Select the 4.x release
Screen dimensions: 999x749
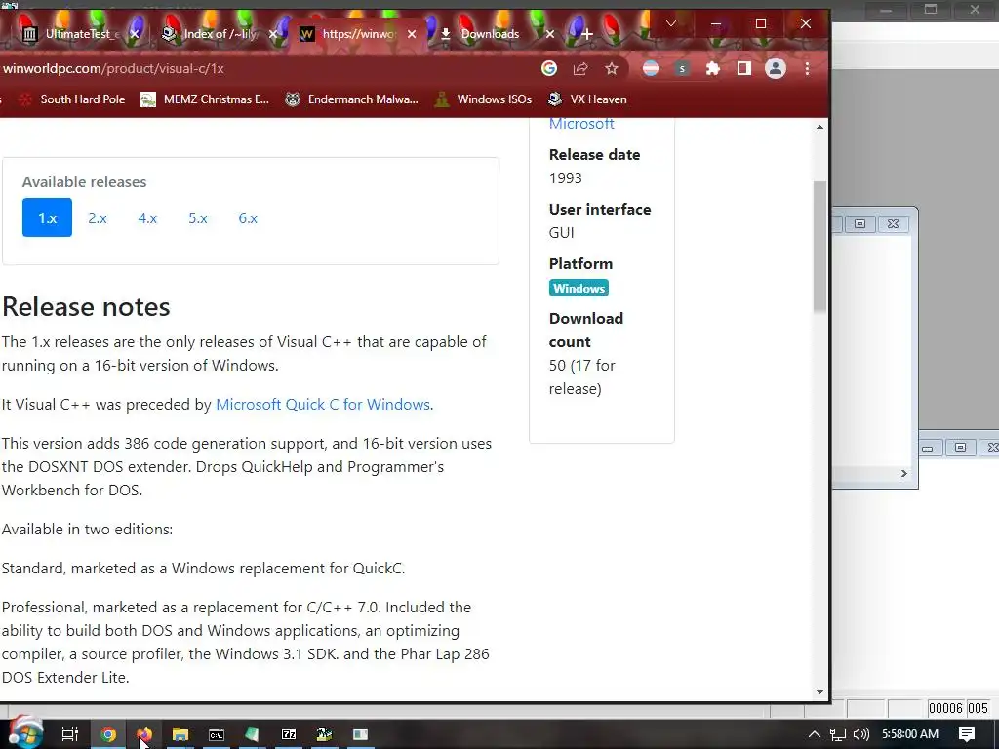pos(147,217)
